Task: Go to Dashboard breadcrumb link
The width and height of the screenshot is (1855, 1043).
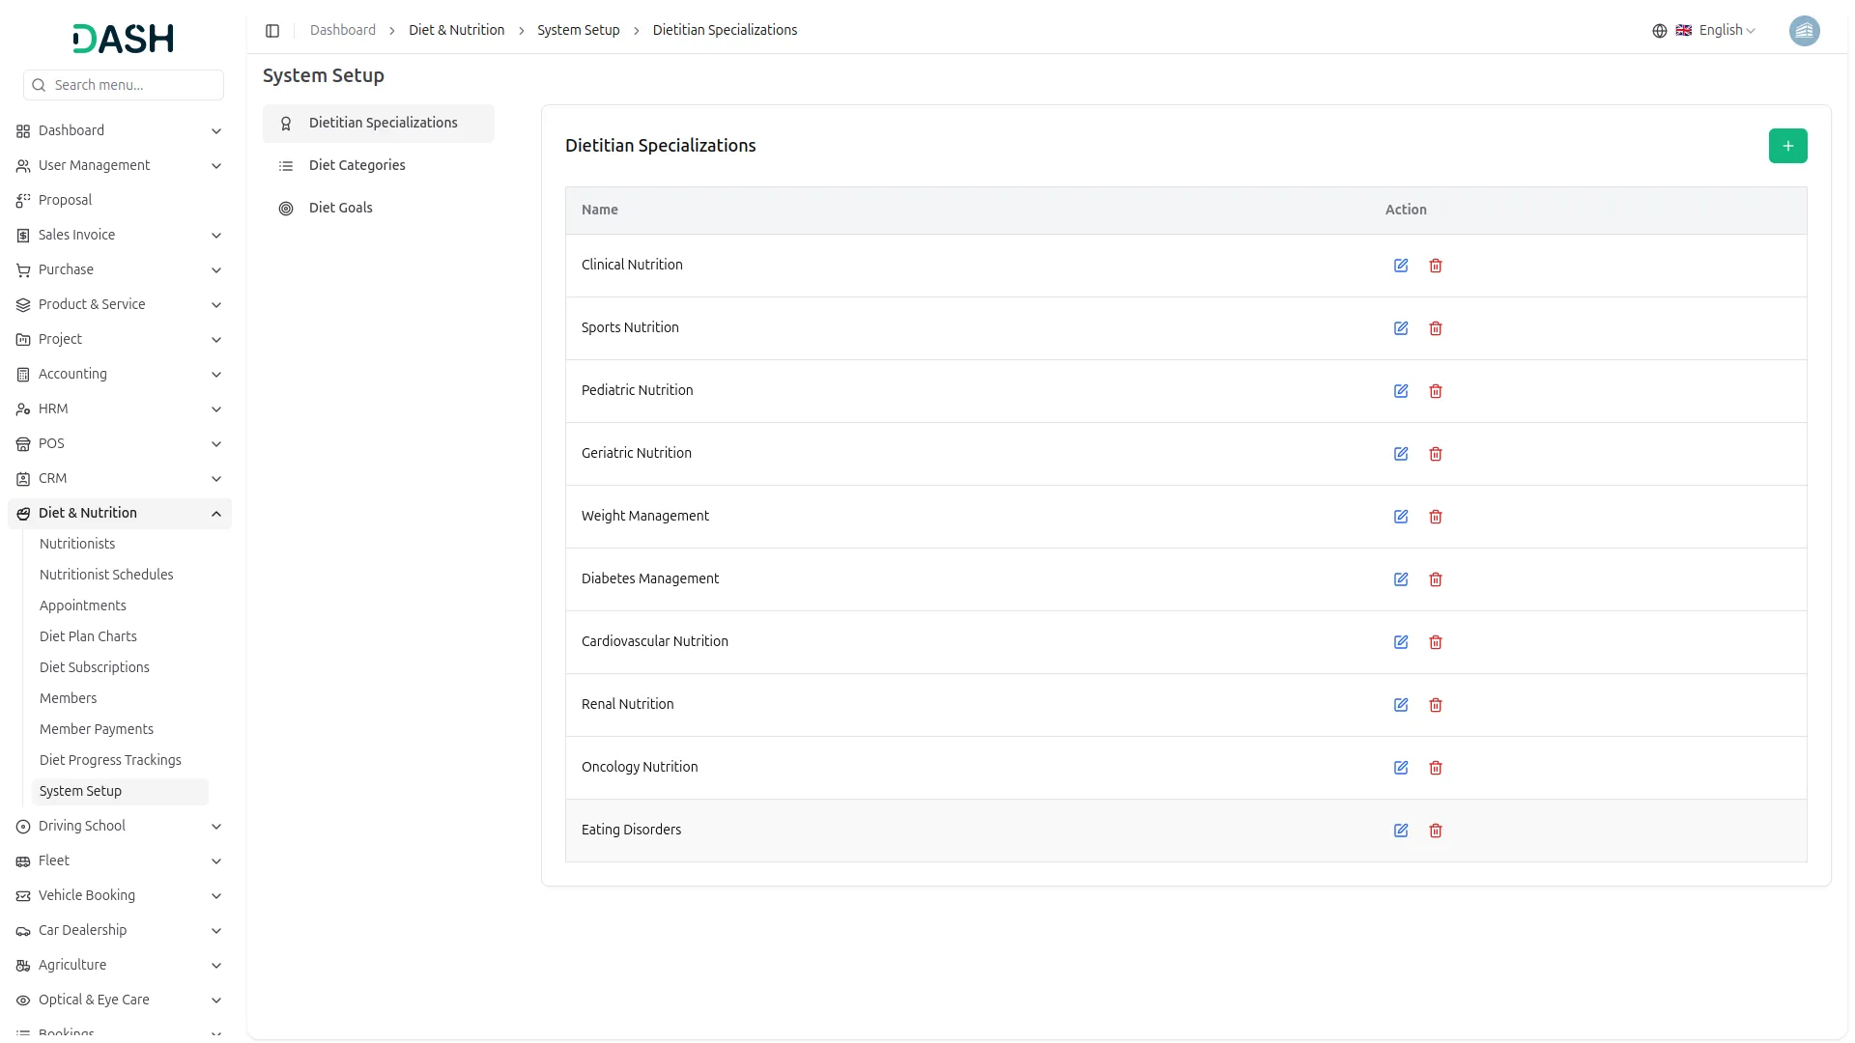Action: click(x=342, y=30)
